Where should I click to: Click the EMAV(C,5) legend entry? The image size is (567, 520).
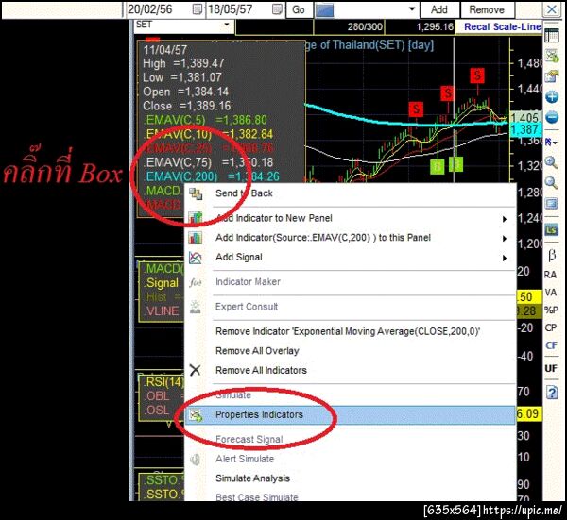(x=205, y=120)
